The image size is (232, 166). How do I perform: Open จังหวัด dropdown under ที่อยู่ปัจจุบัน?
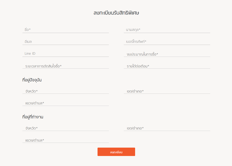coord(66,91)
